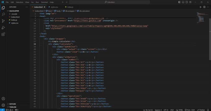Change end of line via CRLF
This screenshot has width=211, height=111.
[172, 110]
